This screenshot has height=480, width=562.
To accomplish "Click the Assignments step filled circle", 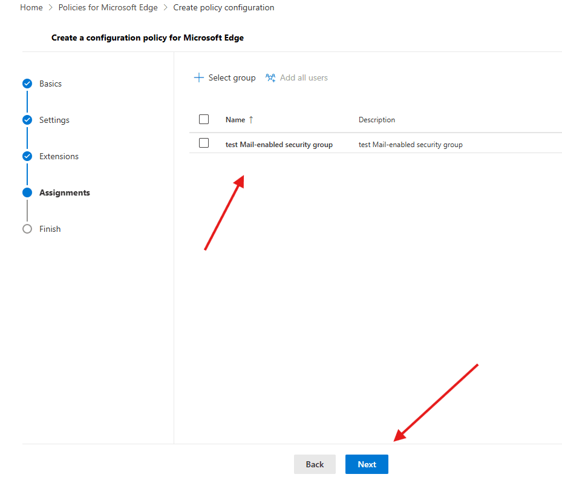I will [x=27, y=192].
